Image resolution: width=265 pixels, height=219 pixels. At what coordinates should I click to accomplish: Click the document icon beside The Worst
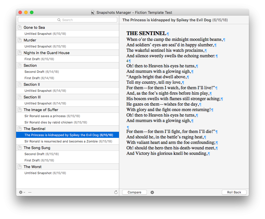20,167
